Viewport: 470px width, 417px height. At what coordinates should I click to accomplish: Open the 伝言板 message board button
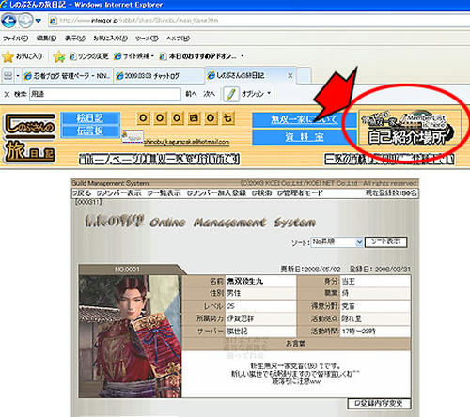coord(90,131)
